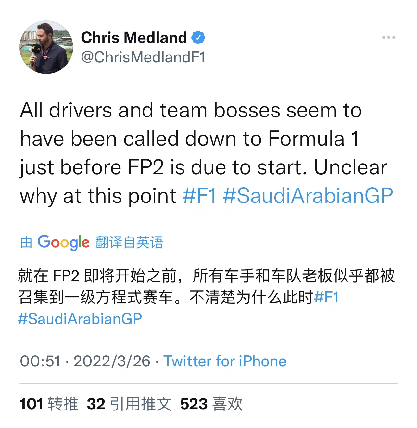Open #F1 hashtag in the Chinese translation

point(326,297)
